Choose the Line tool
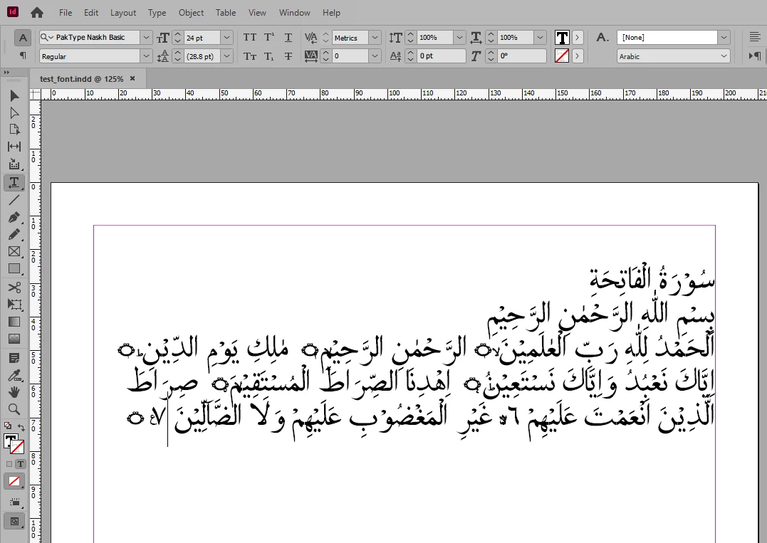 [14, 199]
